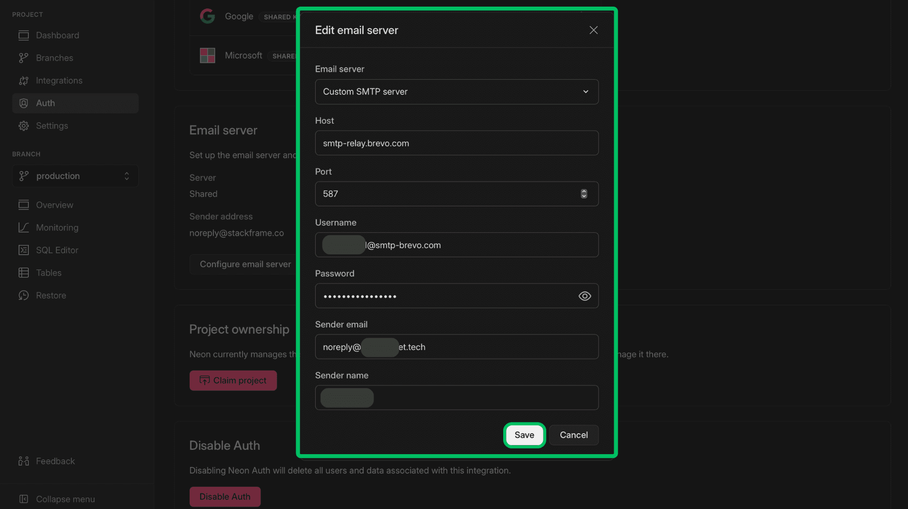Image resolution: width=908 pixels, height=509 pixels.
Task: Switch to the Overview section
Action: pos(54,205)
